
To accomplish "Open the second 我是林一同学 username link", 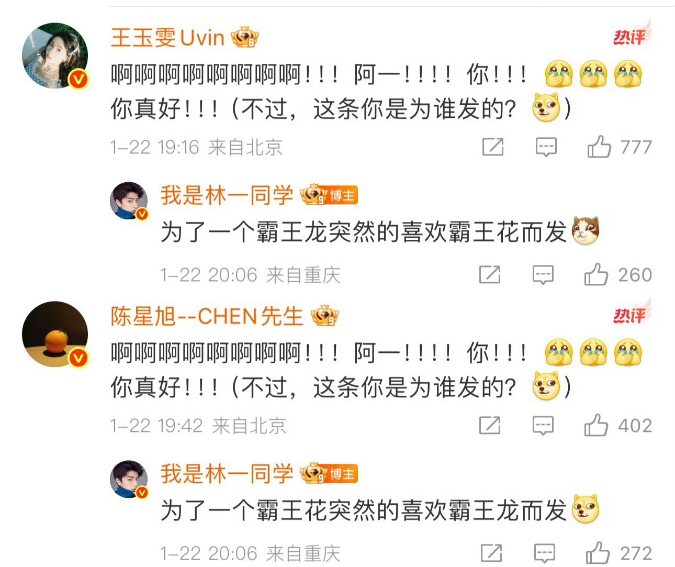I will (227, 474).
